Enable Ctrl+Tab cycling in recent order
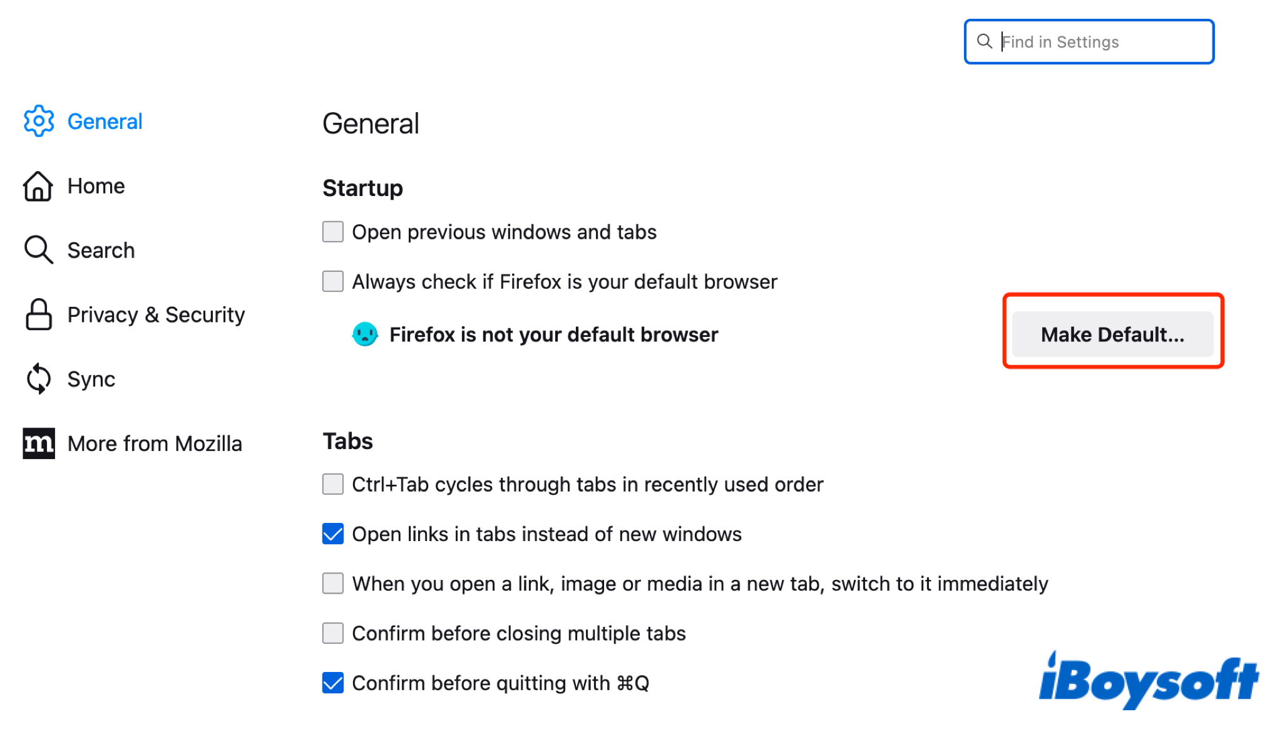The height and width of the screenshot is (729, 1282). tap(332, 483)
